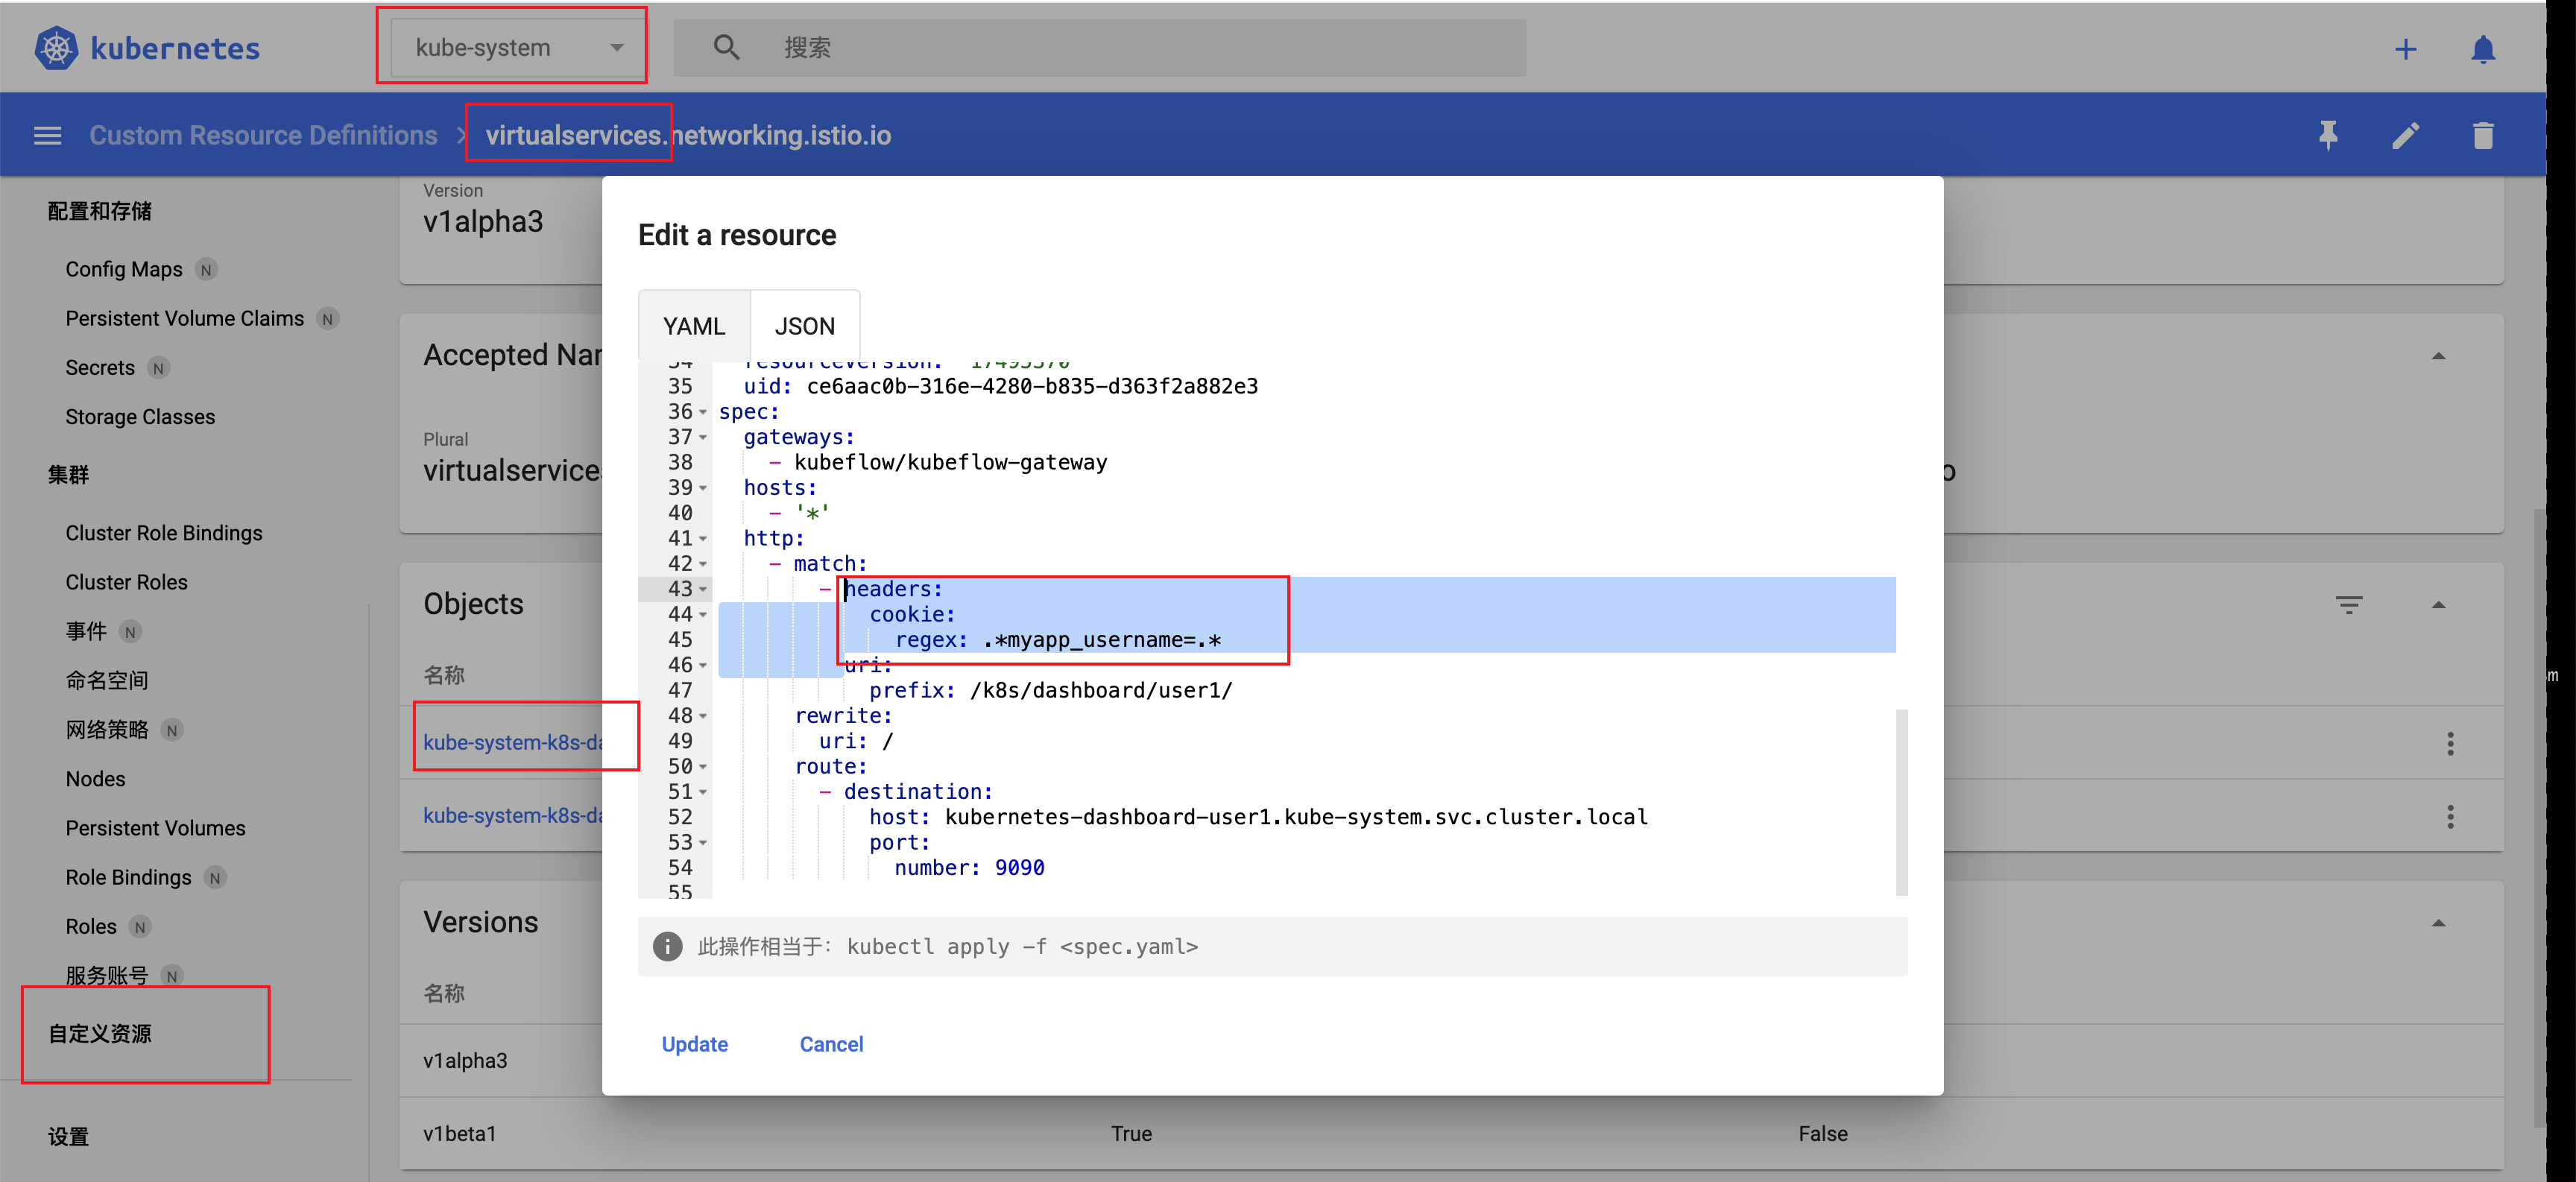Open first kube-system-k8s-da object link
The height and width of the screenshot is (1182, 2576).
point(513,742)
